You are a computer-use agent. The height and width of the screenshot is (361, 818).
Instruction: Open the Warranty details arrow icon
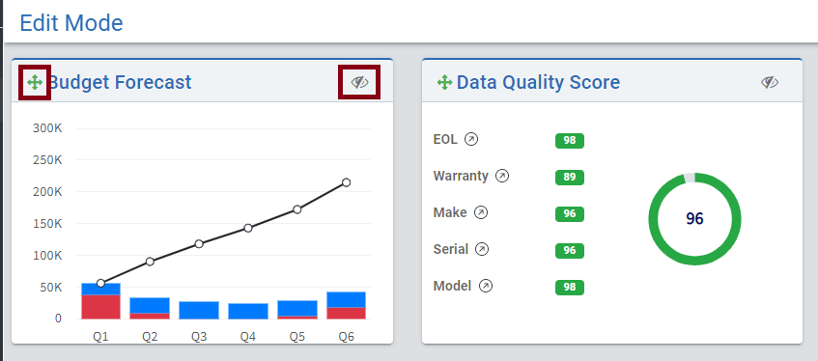(x=502, y=176)
